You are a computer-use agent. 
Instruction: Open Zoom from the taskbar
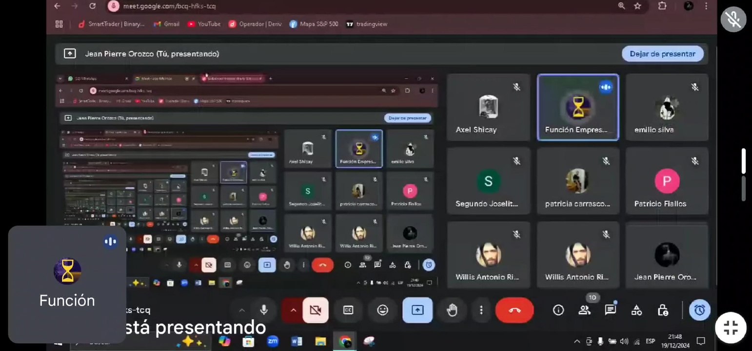[272, 341]
